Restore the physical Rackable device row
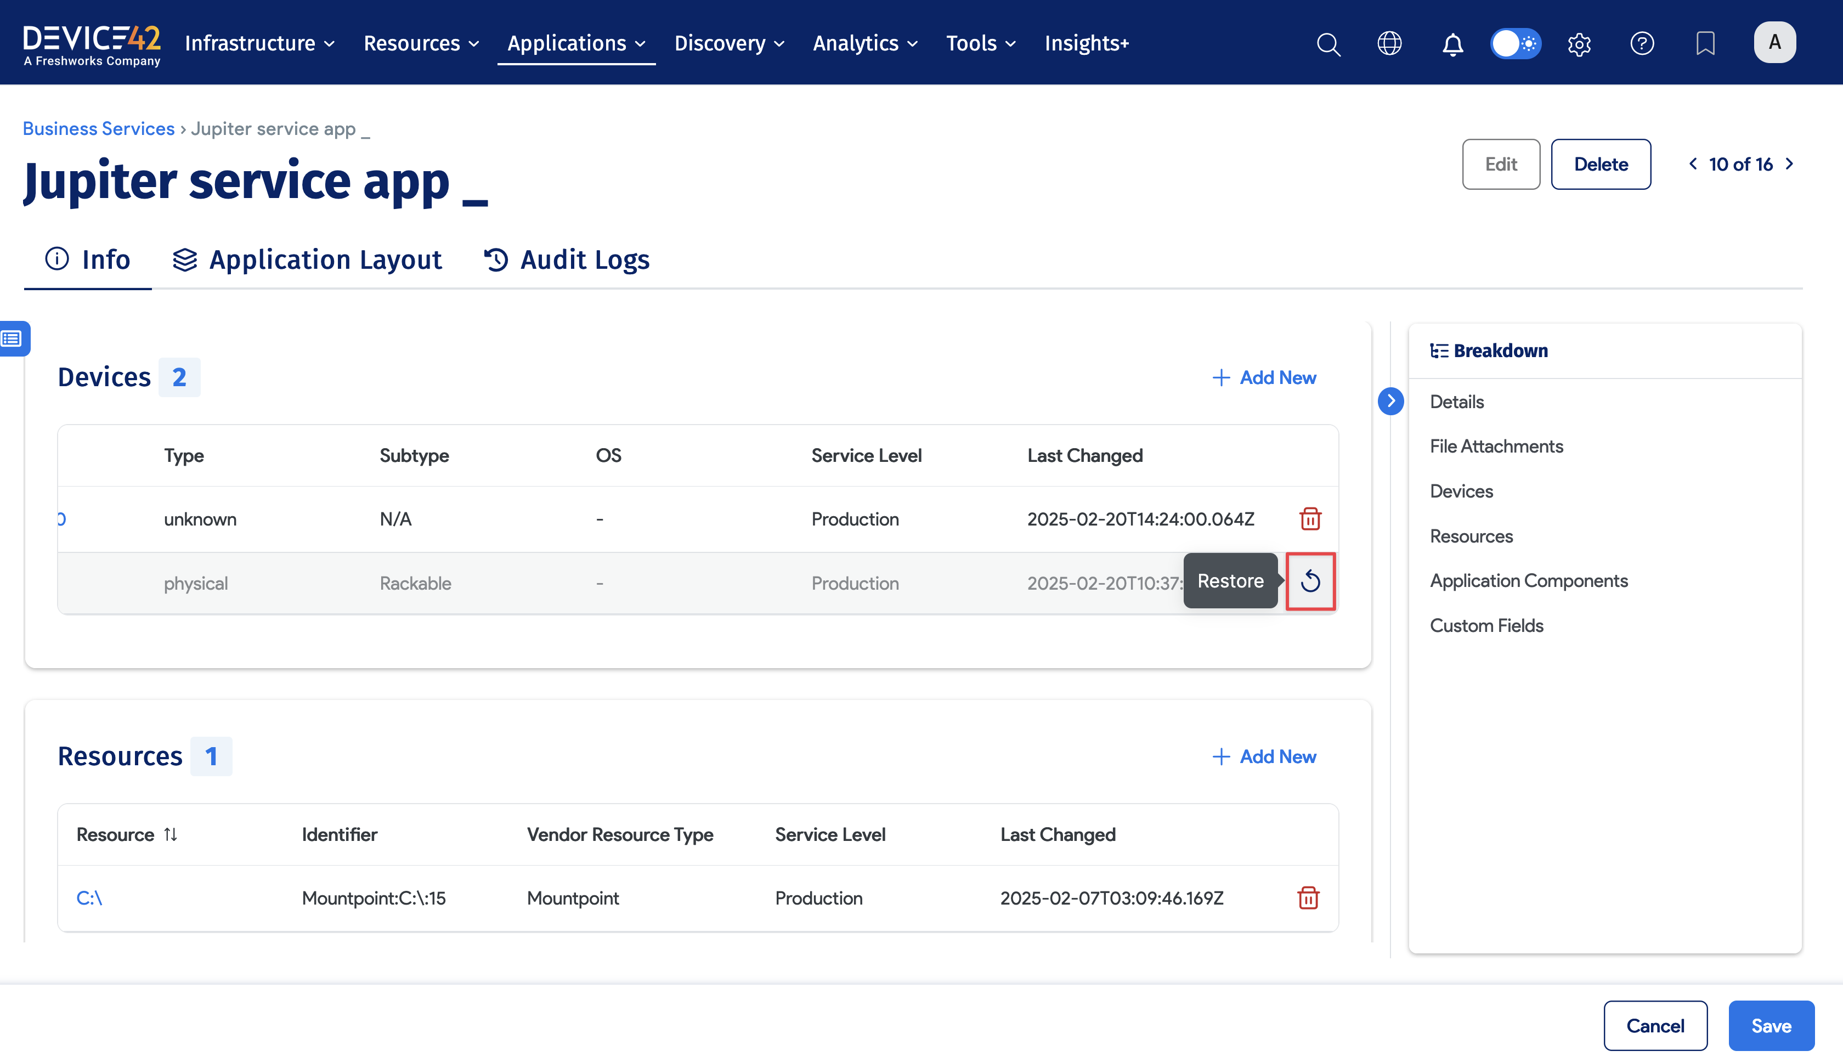This screenshot has height=1062, width=1843. click(1310, 581)
